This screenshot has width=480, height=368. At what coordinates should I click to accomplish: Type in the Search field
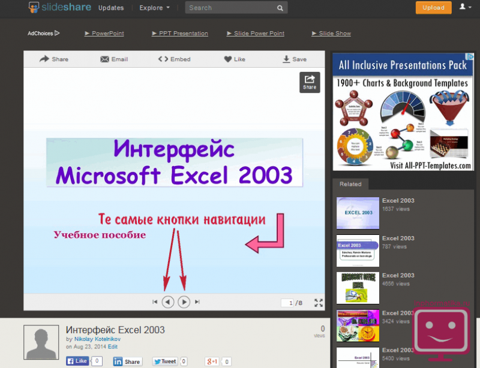[230, 8]
